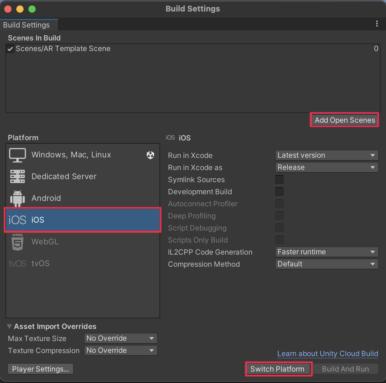Image resolution: width=386 pixels, height=383 pixels.
Task: Collapse the Asset Import Overrides section
Action: pos(10,327)
